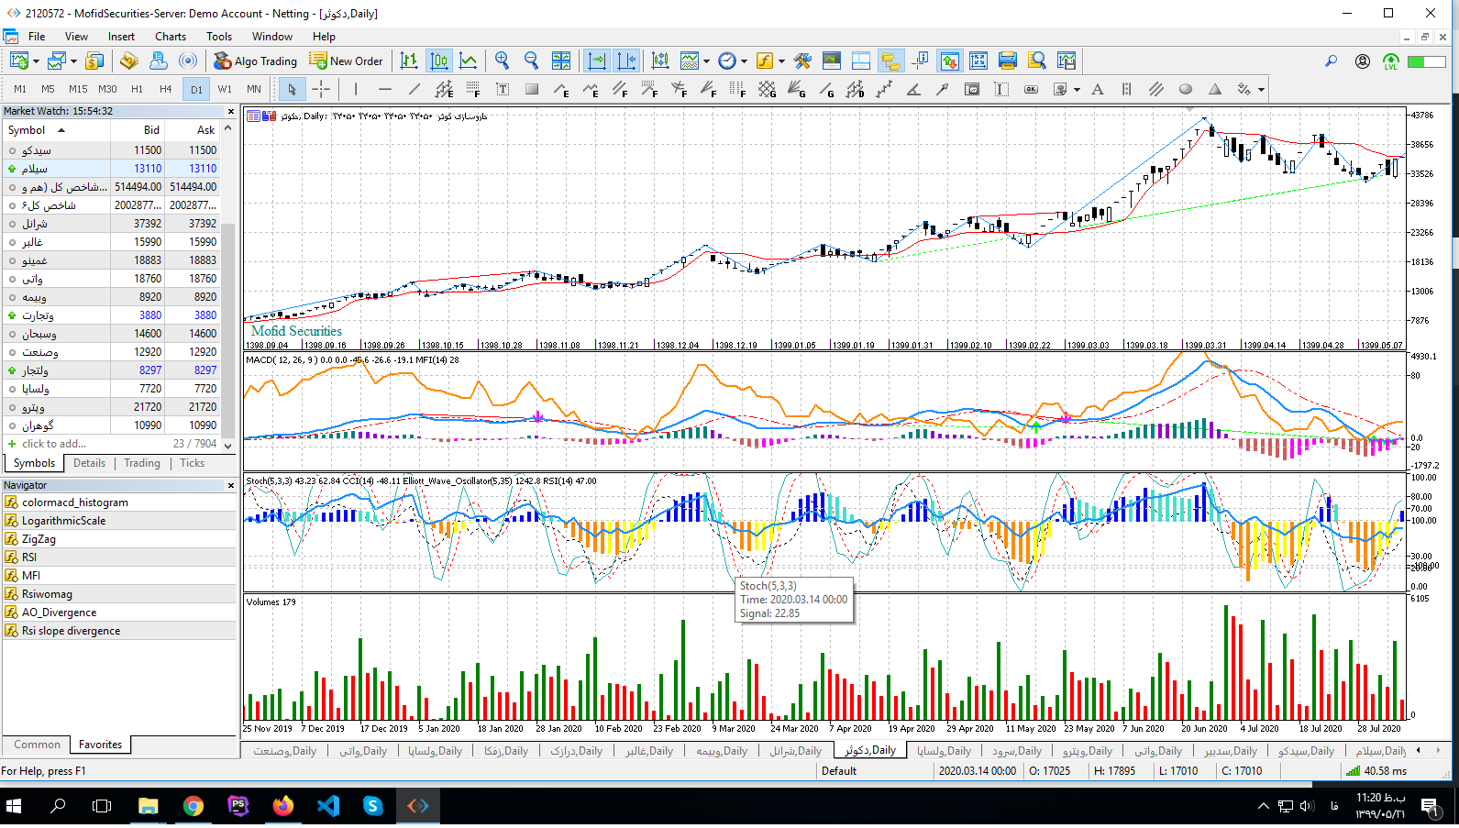Expand the Profiles dropdown arrow
Screen dimensions: 1459x828
click(73, 61)
